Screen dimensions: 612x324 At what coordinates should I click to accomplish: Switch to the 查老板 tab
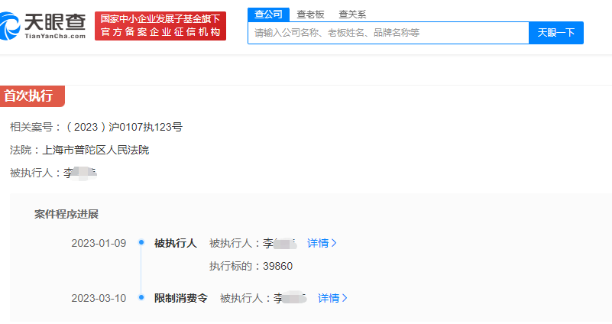click(310, 15)
